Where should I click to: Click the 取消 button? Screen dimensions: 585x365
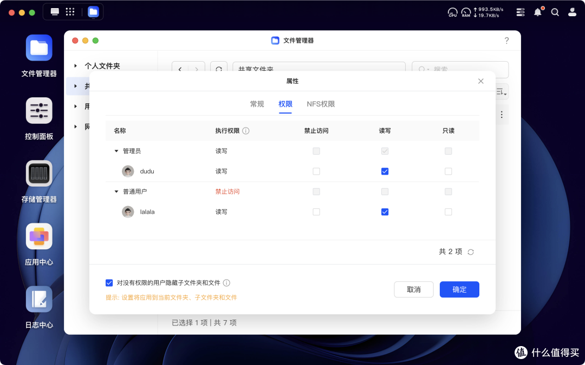(x=414, y=289)
